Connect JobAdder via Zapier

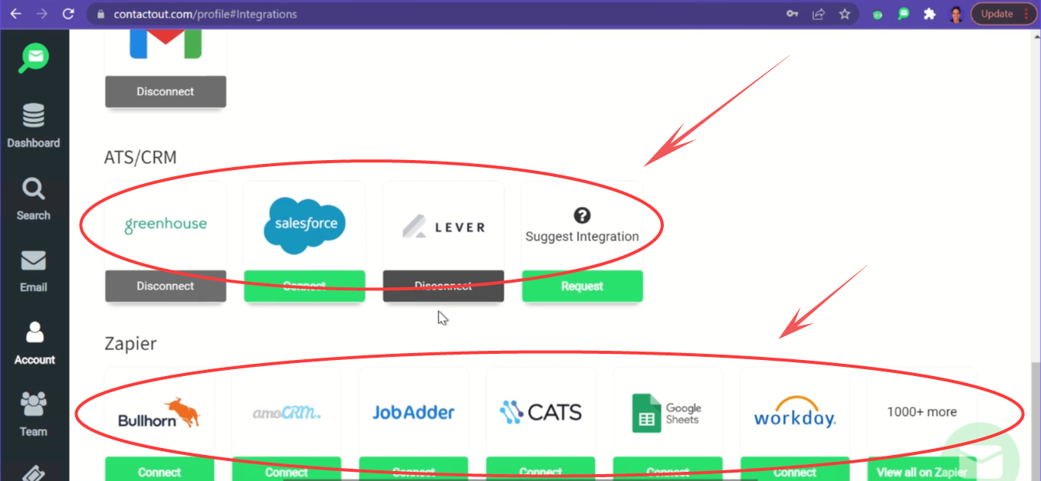coord(414,469)
